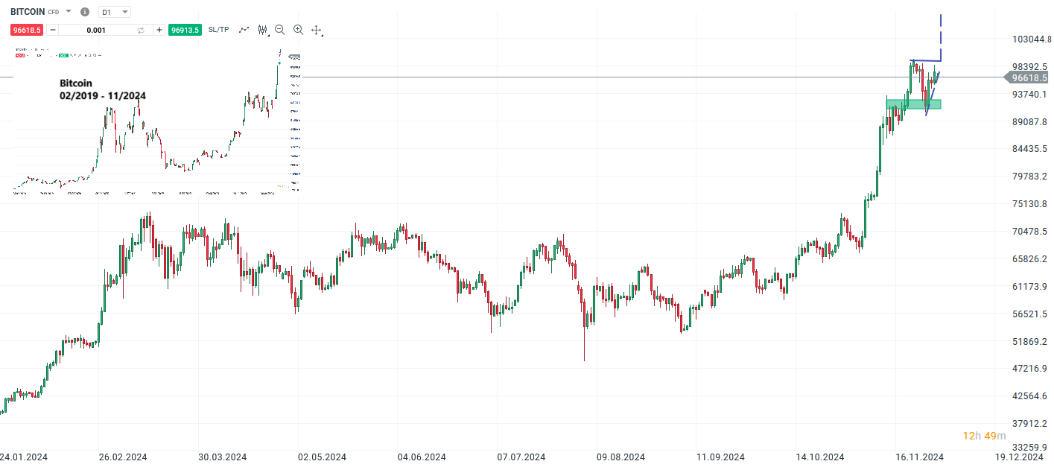Select the line chart type icon
The height and width of the screenshot is (467, 1054).
point(244,30)
